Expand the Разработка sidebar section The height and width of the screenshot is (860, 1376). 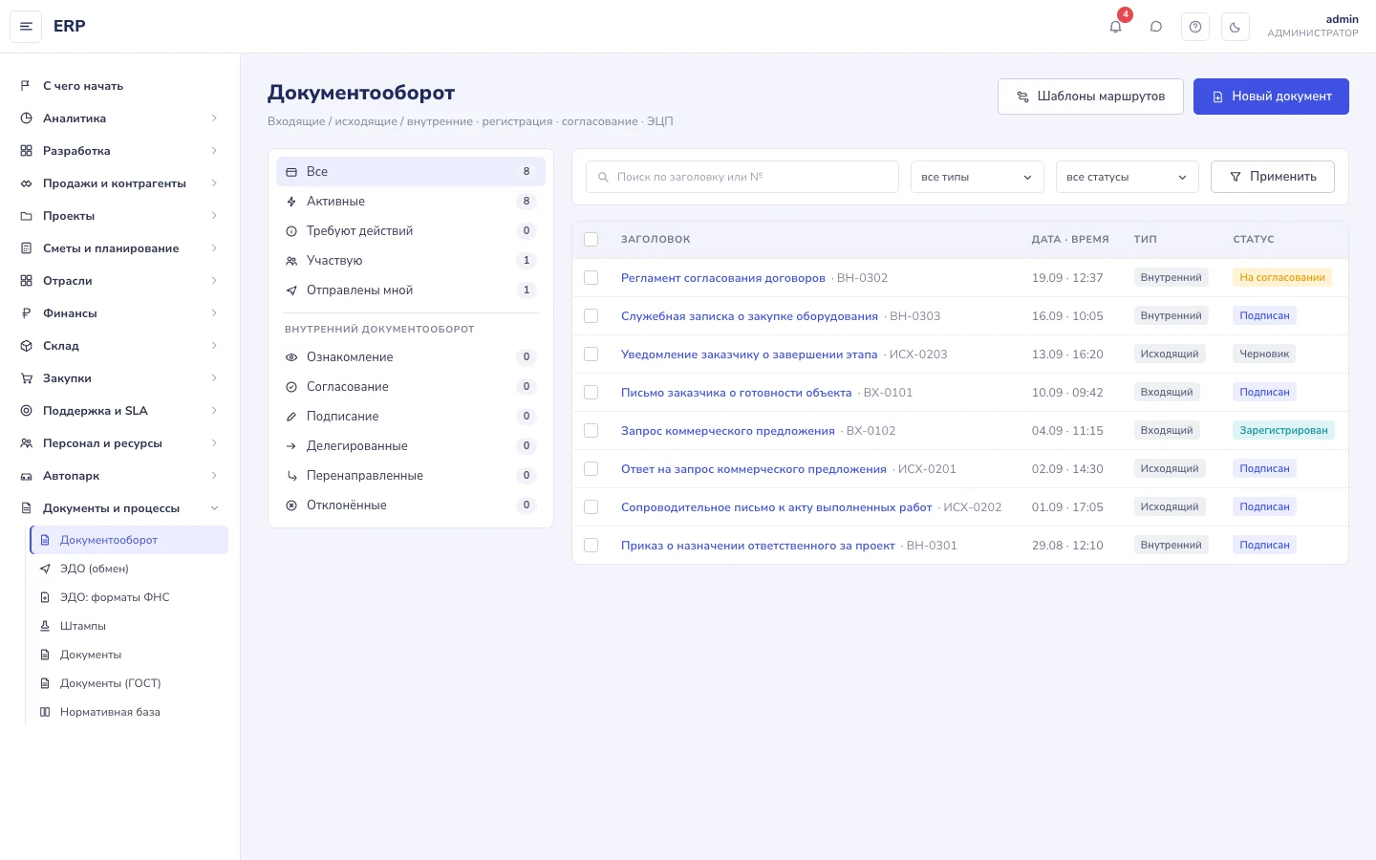(x=118, y=151)
